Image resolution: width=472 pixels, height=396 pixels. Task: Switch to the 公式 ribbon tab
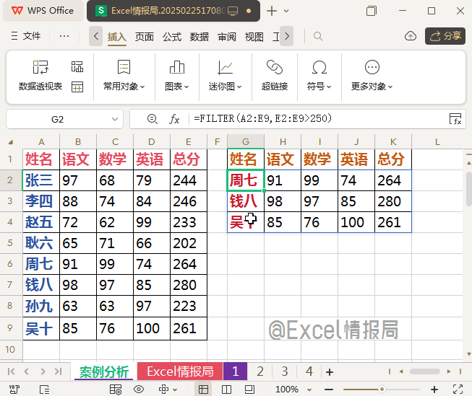172,37
